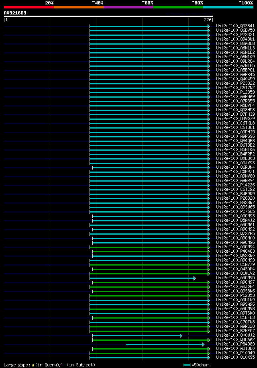Select the hit label UniRef100_P12359
This screenshot has width=257, height=368.
235,92
